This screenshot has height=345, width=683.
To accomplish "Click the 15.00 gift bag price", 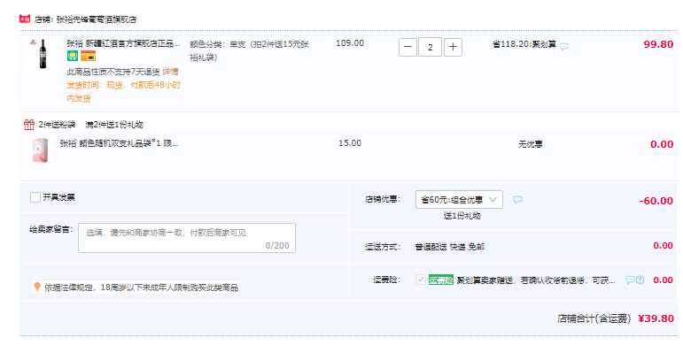I will (x=350, y=143).
